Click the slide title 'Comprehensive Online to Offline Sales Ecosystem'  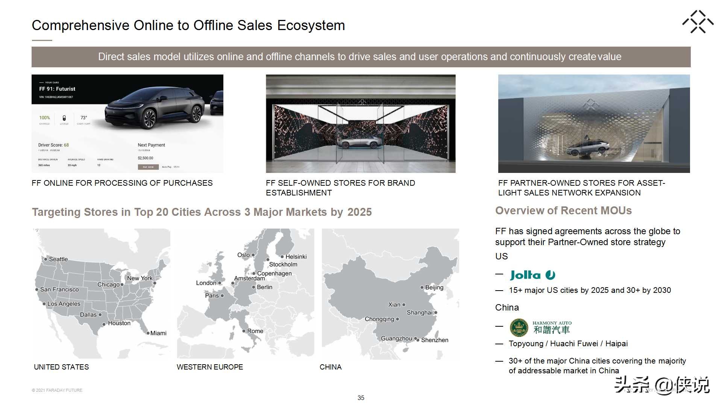point(188,25)
